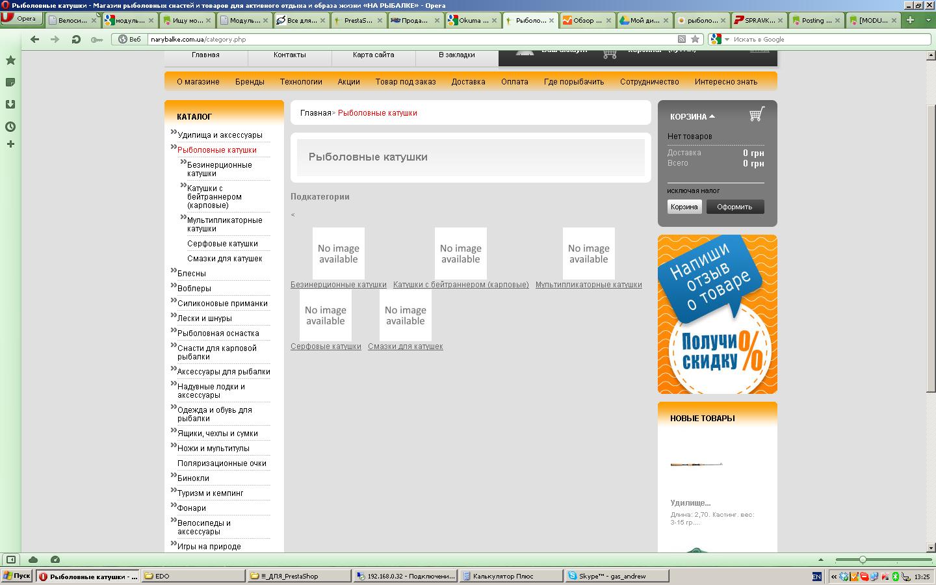
Task: Expand 'Безинерционные катушки' tree arrow
Action: (x=183, y=162)
